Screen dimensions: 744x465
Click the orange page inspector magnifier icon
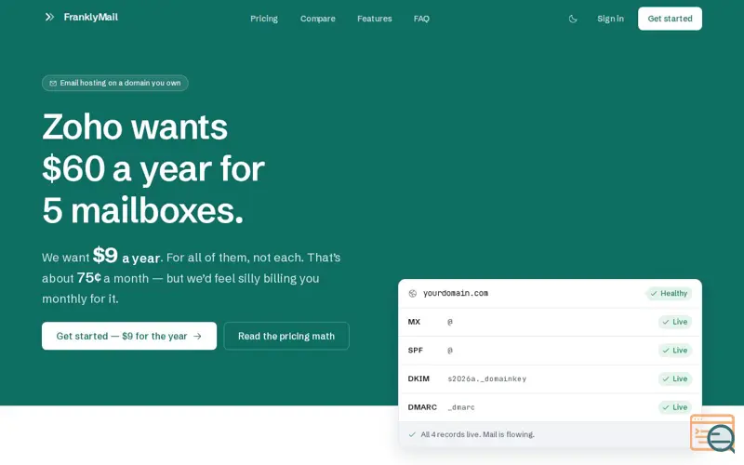[712, 432]
